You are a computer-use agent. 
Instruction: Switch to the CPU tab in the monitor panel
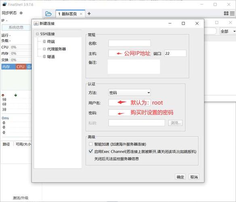point(21,67)
